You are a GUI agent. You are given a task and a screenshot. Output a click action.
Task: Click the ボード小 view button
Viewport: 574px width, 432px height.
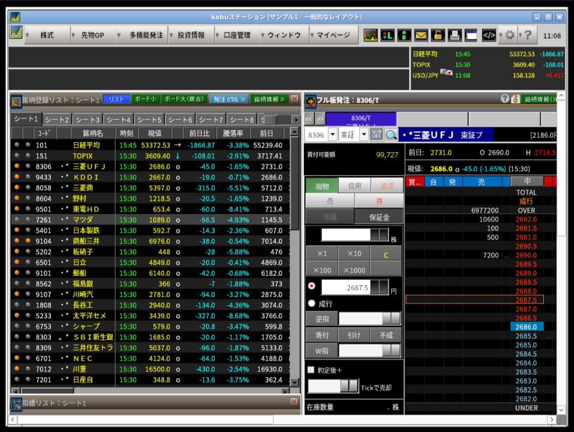pos(145,99)
